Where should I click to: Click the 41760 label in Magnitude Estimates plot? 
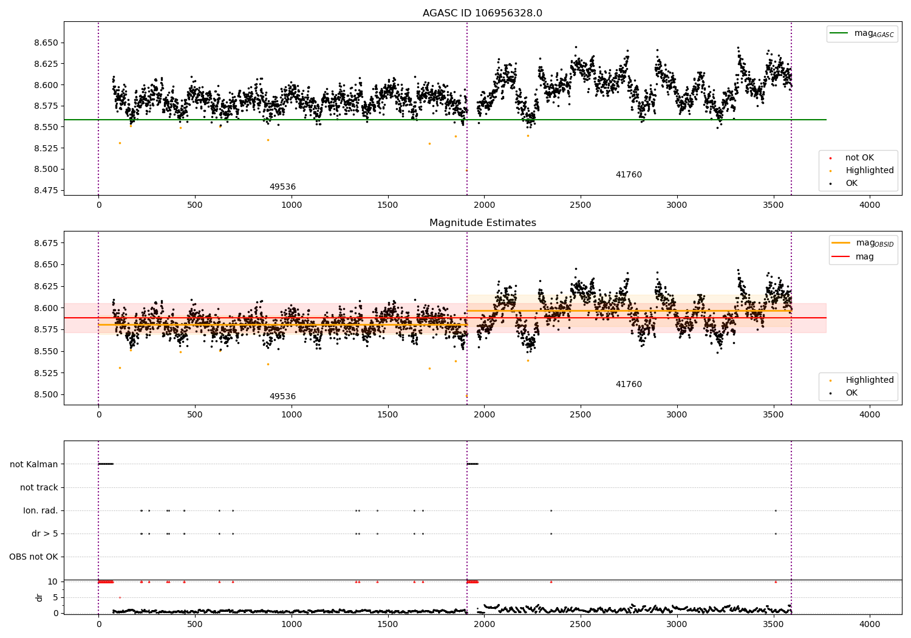point(629,385)
